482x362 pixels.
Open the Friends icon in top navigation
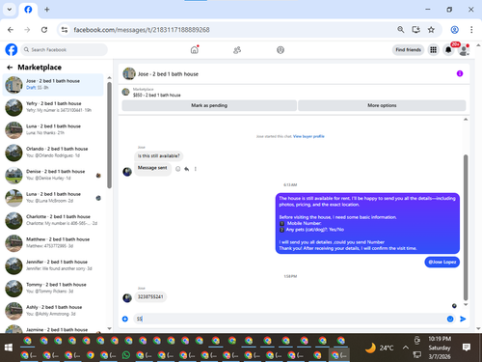[237, 50]
